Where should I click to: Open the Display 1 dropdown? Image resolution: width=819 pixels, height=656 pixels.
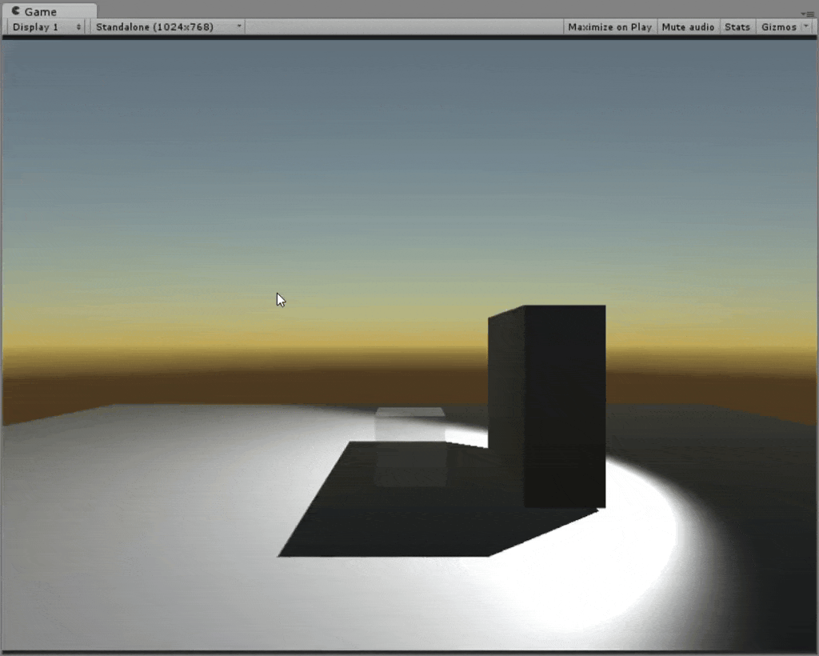(x=46, y=27)
